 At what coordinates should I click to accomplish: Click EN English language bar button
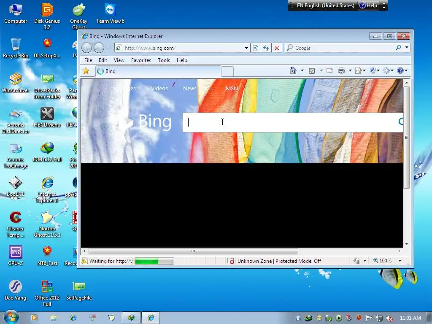point(325,5)
